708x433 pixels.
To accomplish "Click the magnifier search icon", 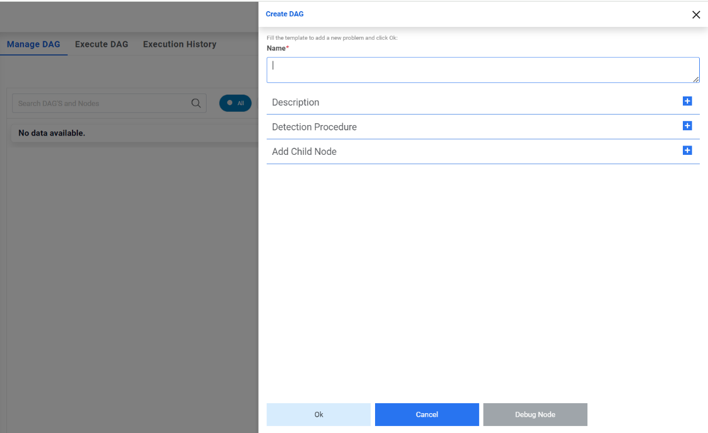I will pos(196,103).
